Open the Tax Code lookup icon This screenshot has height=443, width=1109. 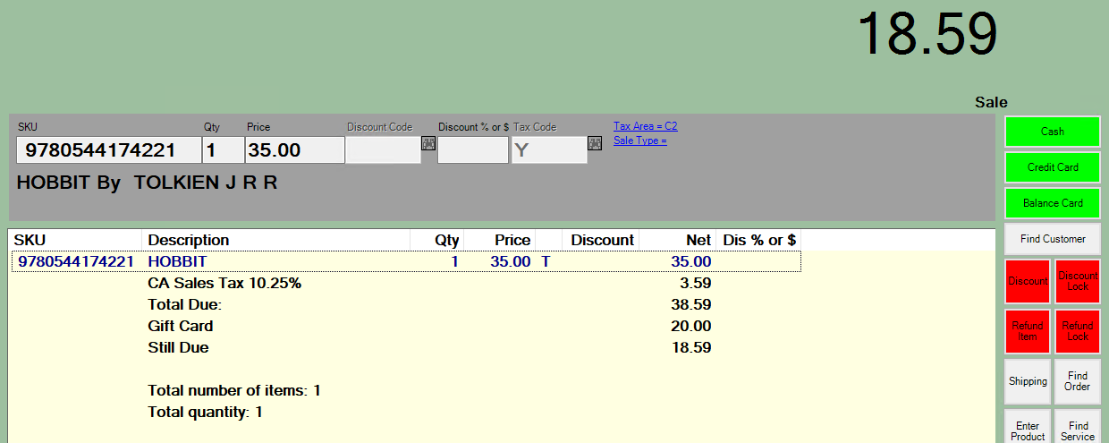[x=594, y=143]
